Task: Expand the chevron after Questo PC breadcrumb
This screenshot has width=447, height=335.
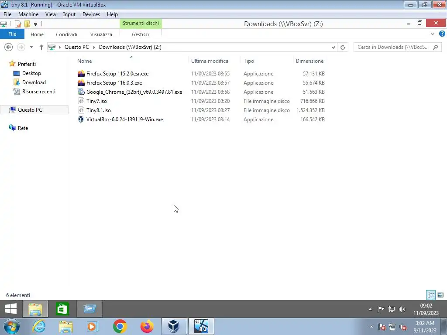Action: pyautogui.click(x=94, y=47)
